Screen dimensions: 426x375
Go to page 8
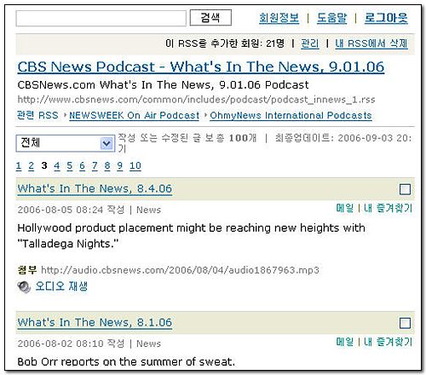pyautogui.click(x=107, y=165)
